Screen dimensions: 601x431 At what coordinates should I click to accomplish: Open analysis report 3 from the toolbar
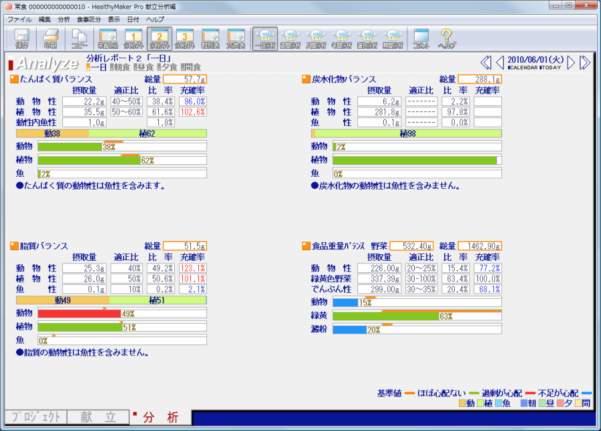click(185, 39)
